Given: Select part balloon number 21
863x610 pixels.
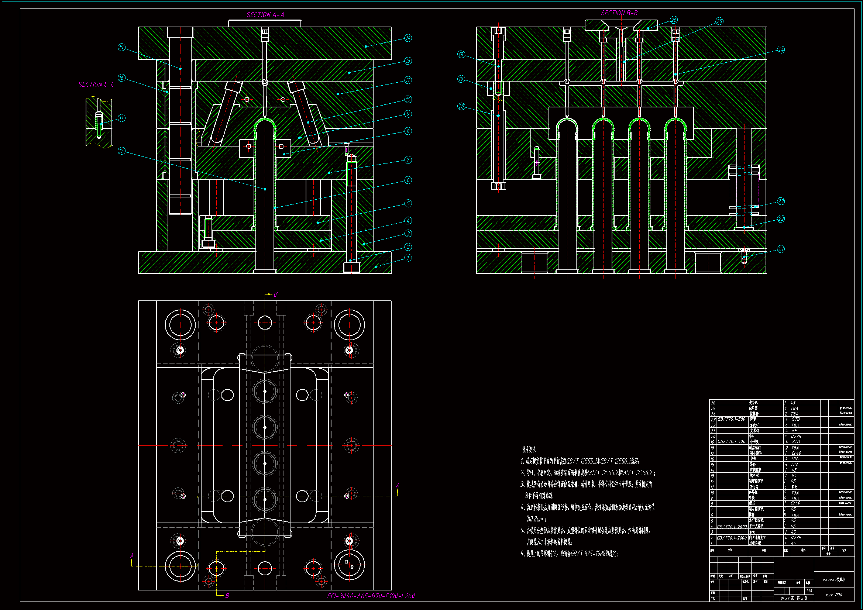Looking at the screenshot, I should 781,249.
